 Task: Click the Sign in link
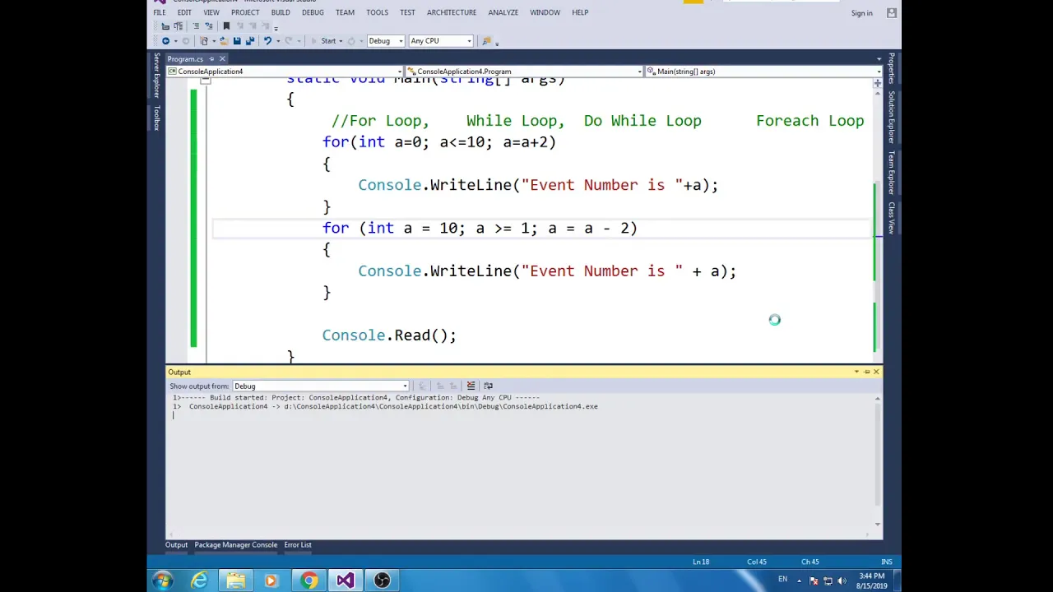pyautogui.click(x=861, y=13)
